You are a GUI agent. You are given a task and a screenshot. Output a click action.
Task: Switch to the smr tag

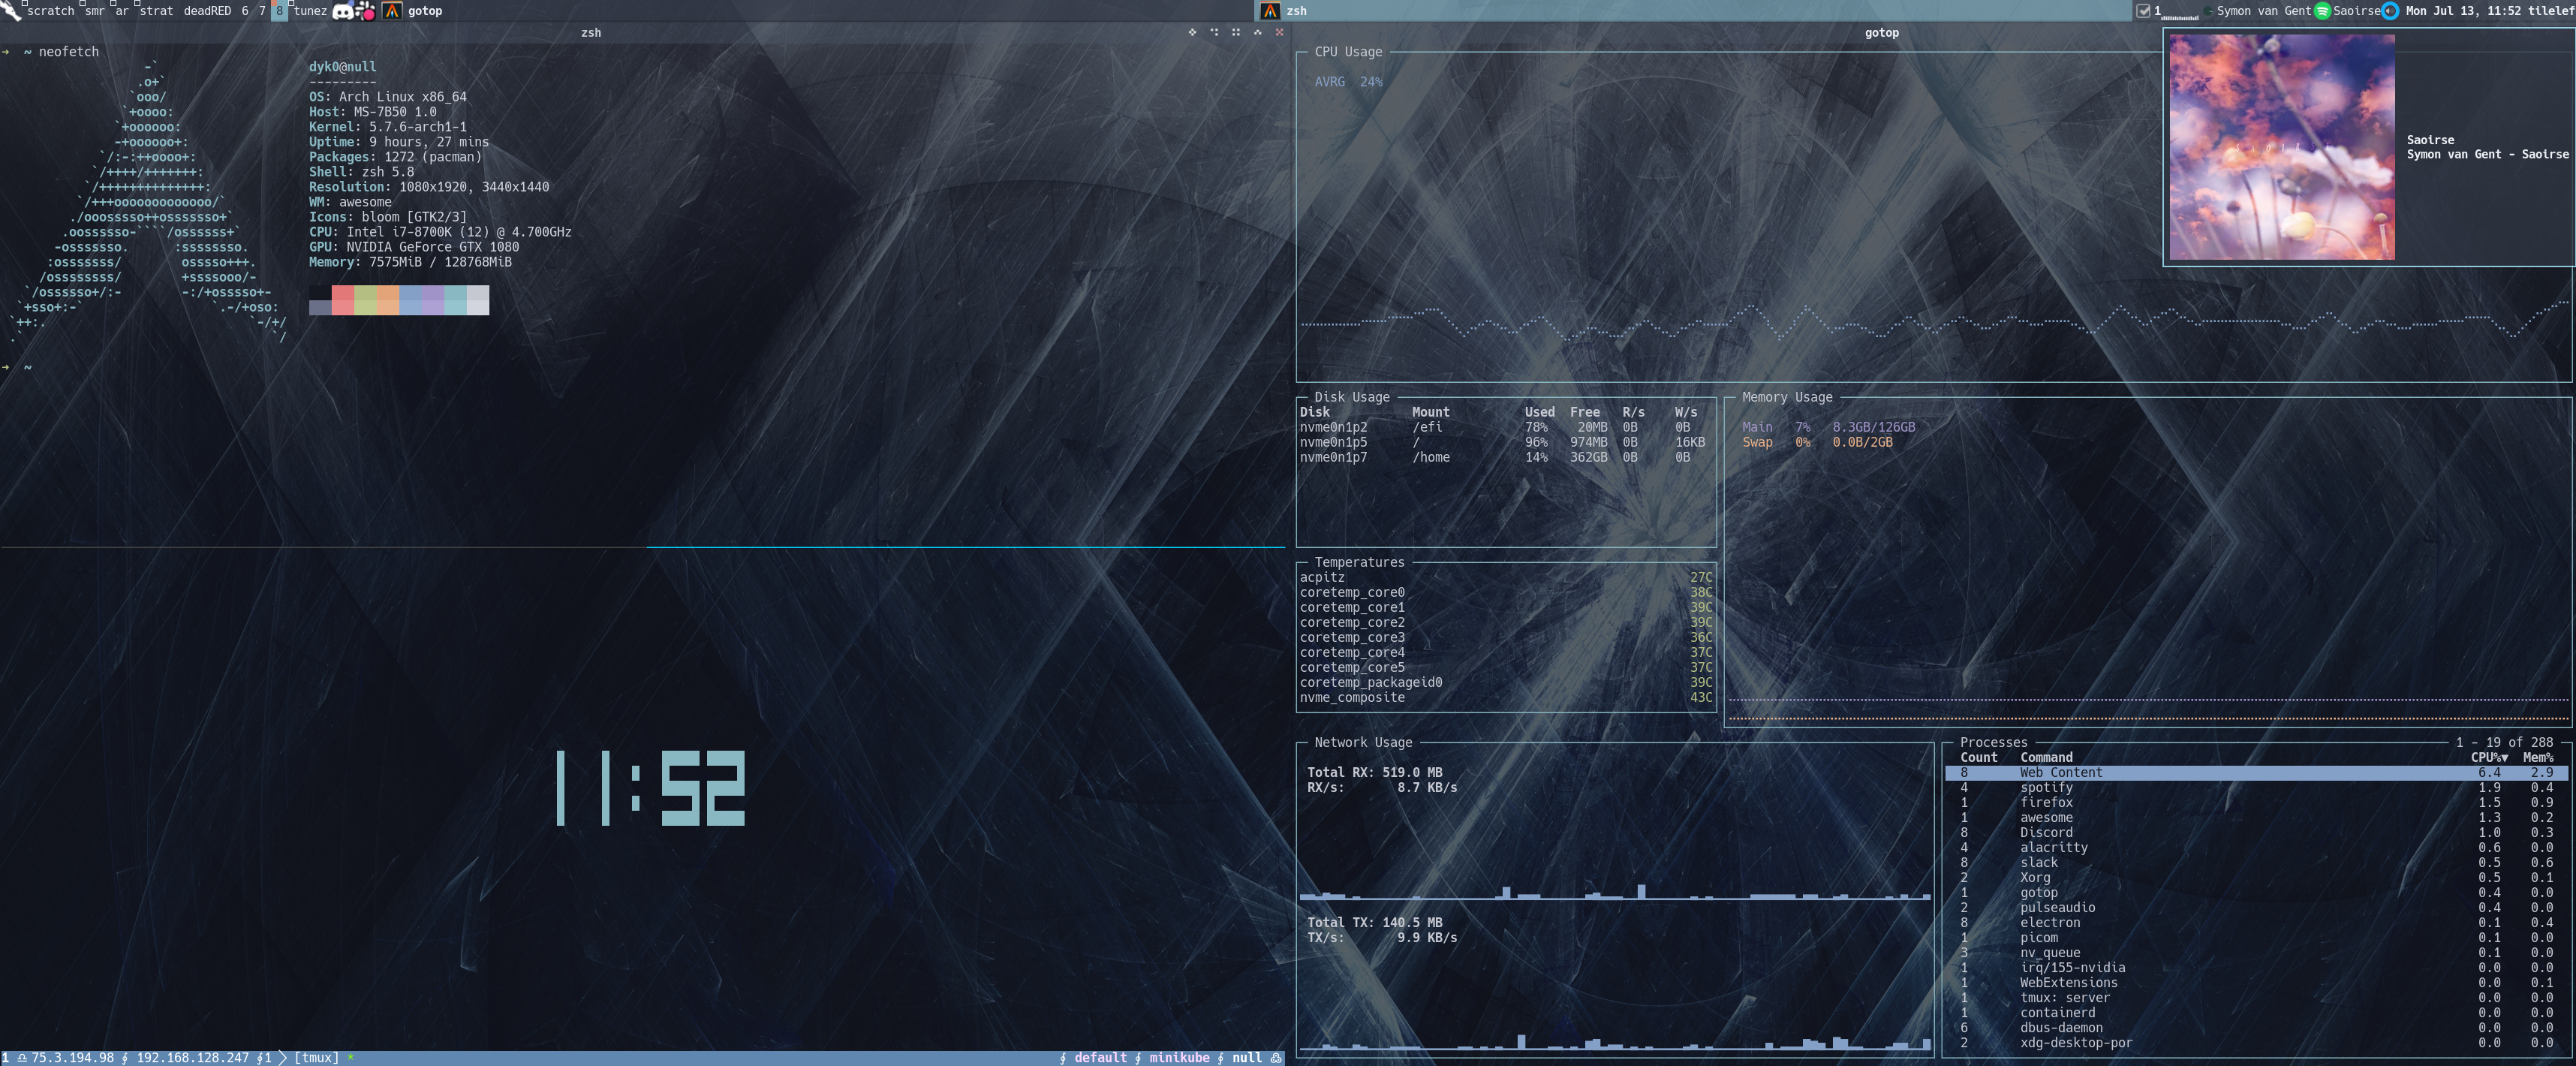(94, 11)
